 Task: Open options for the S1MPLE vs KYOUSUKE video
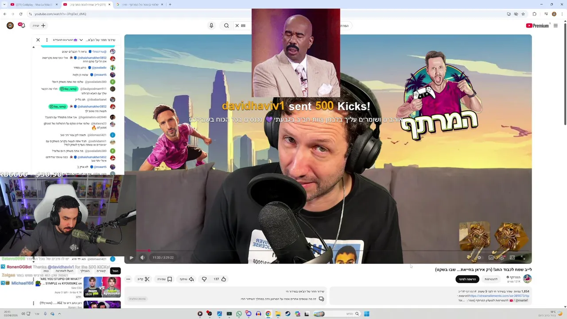tap(33, 280)
